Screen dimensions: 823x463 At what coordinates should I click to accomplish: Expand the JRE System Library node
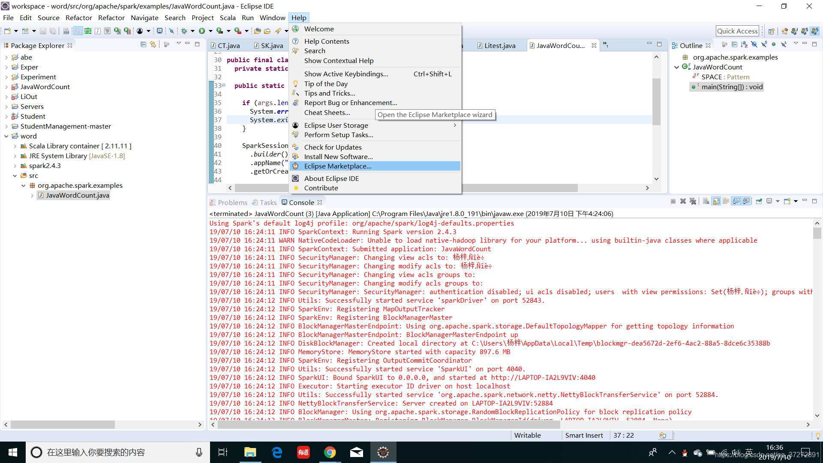pyautogui.click(x=15, y=156)
